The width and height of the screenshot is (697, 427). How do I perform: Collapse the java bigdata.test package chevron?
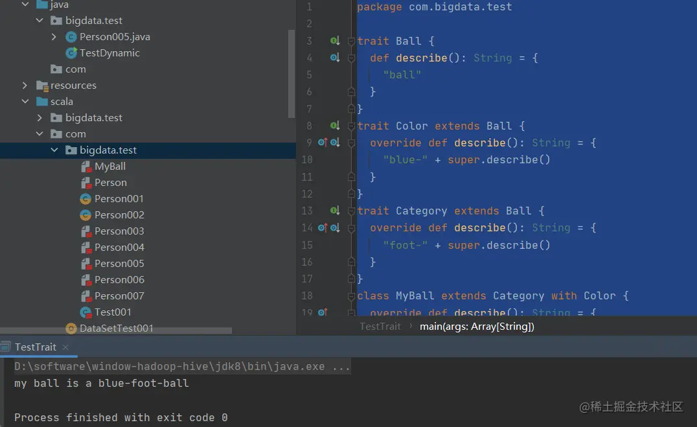[40, 21]
